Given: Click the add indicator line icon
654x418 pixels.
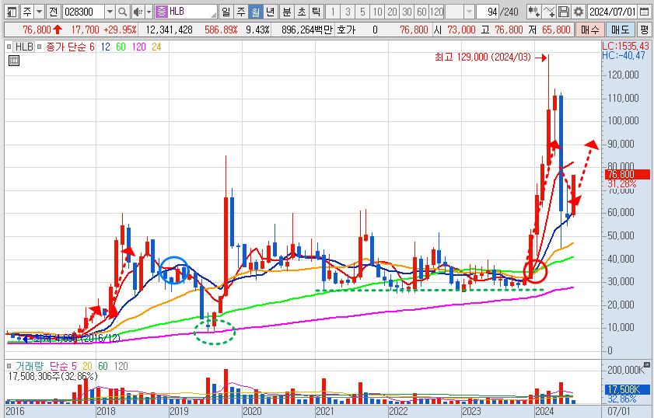Looking at the screenshot, I should [549, 12].
